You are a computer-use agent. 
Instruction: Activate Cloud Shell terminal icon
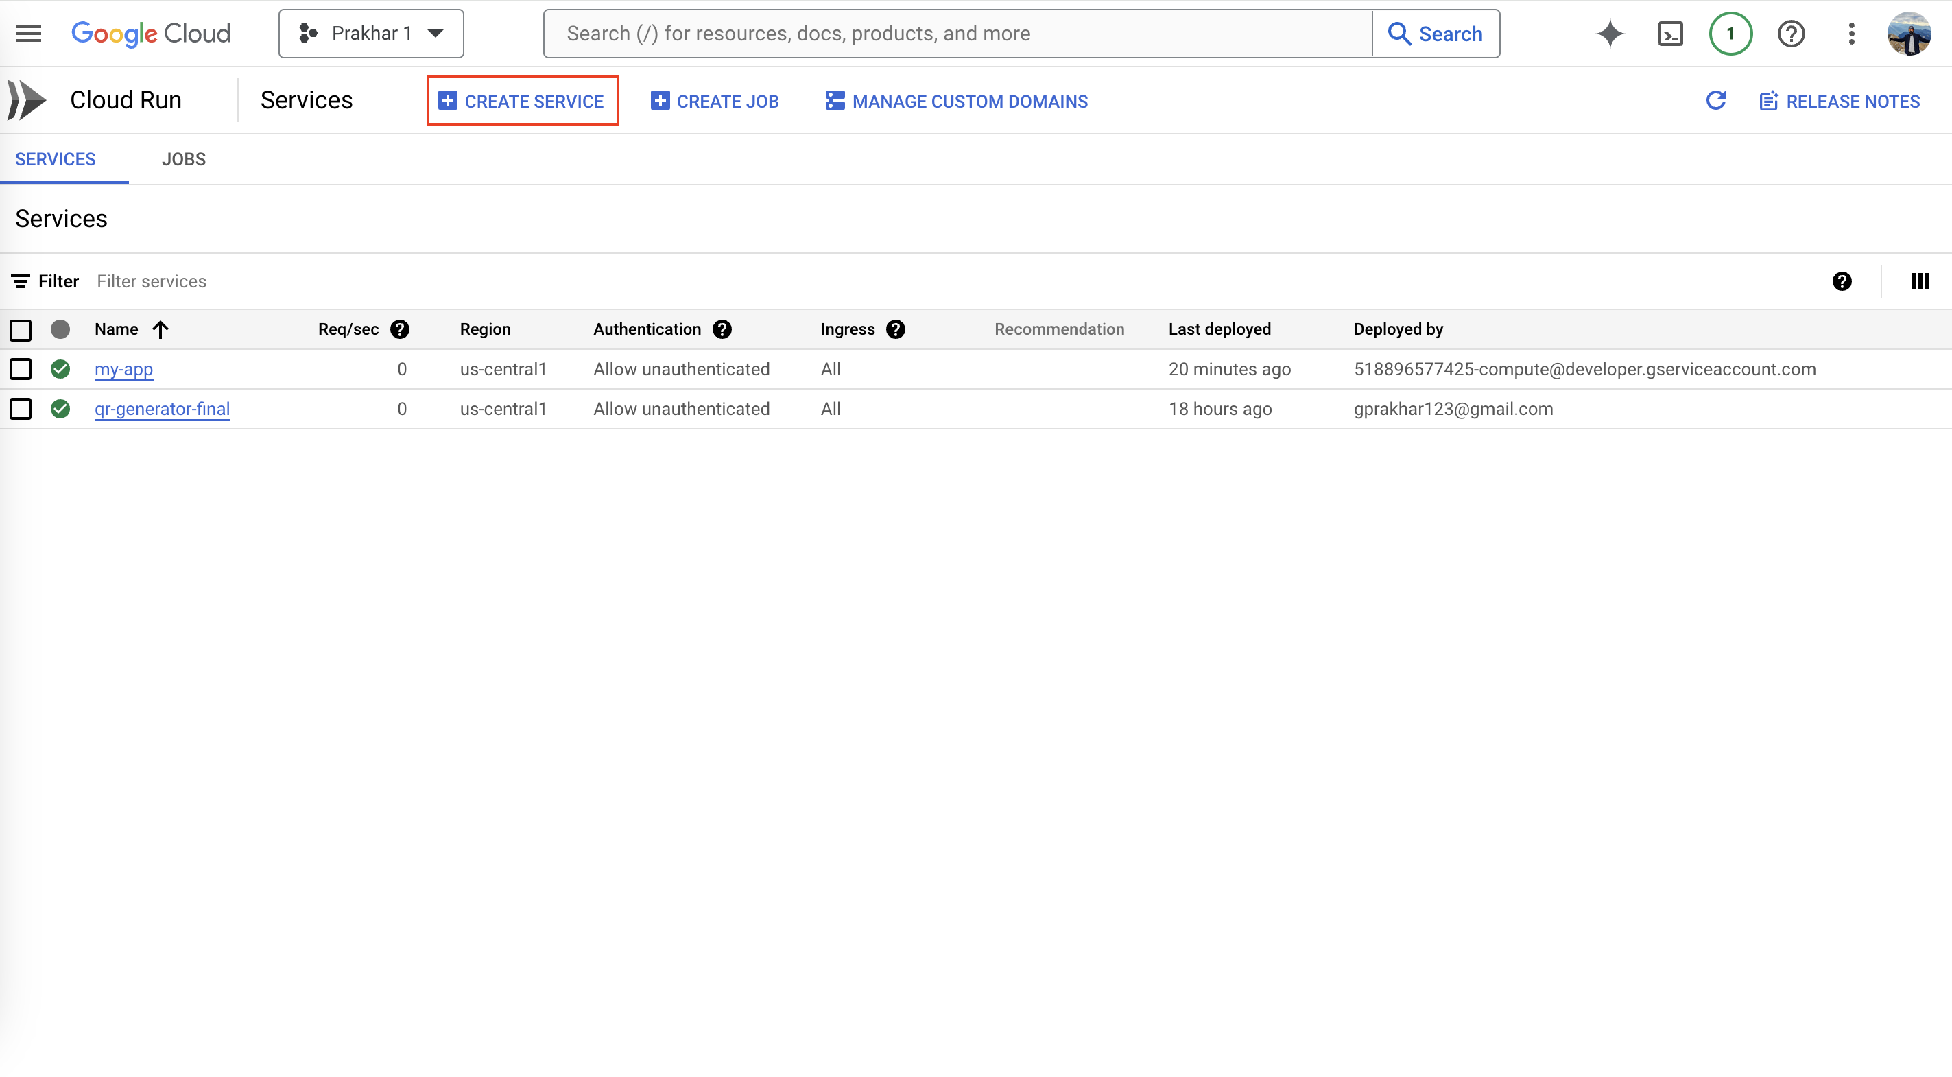coord(1670,33)
